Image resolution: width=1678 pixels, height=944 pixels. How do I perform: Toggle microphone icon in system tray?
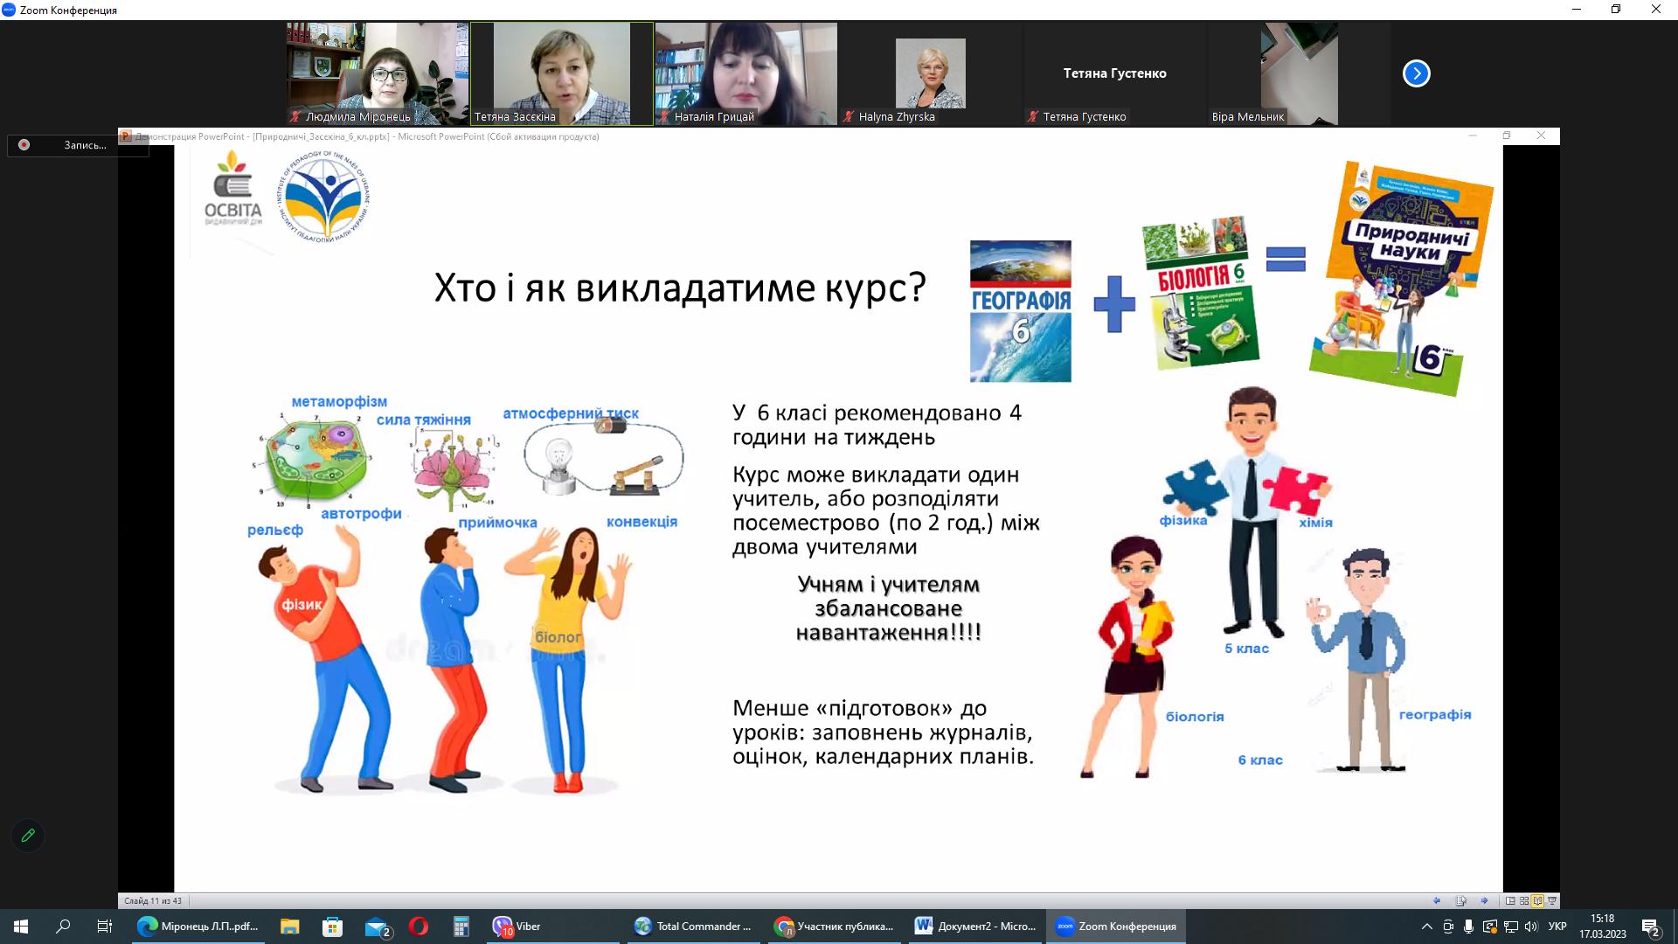click(x=1468, y=927)
